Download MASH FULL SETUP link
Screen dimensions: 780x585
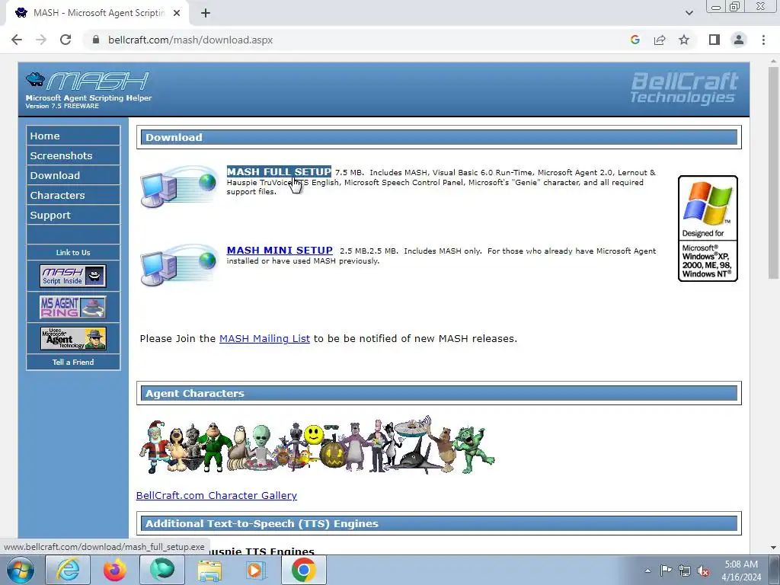(x=279, y=171)
